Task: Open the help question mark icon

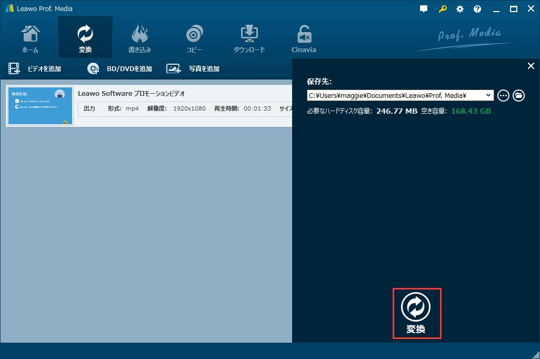Action: [x=477, y=8]
